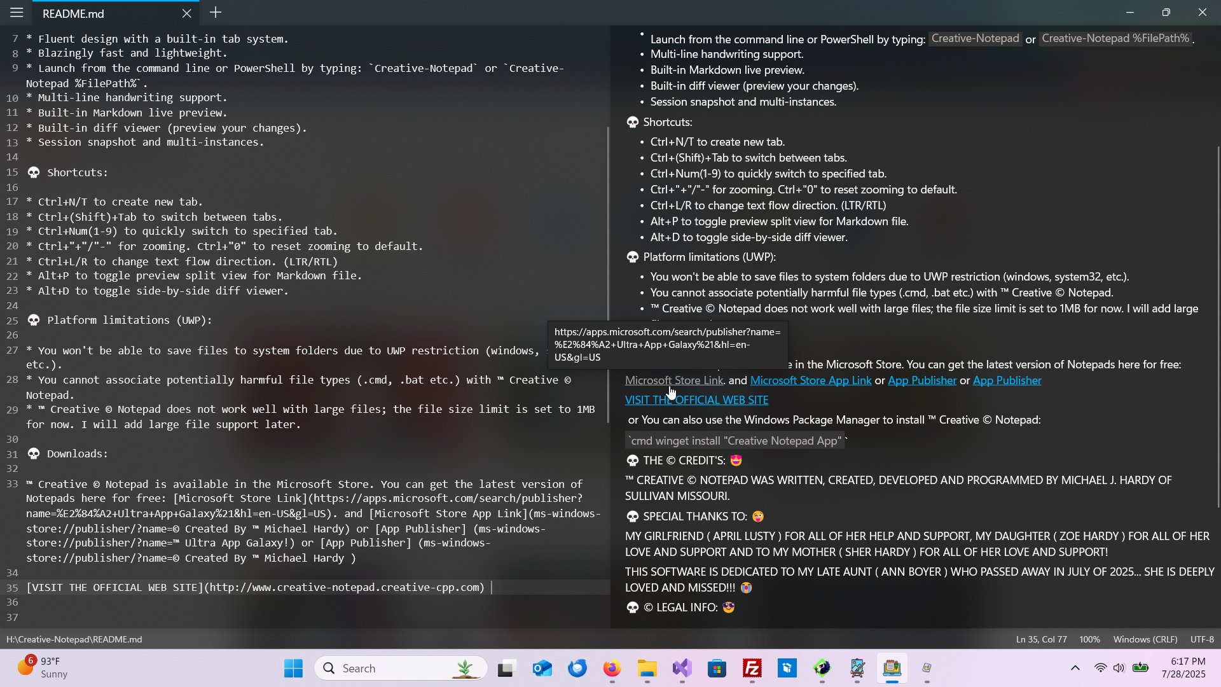The image size is (1221, 687).
Task: Change the UTF-8 encoding setting
Action: (x=1202, y=639)
